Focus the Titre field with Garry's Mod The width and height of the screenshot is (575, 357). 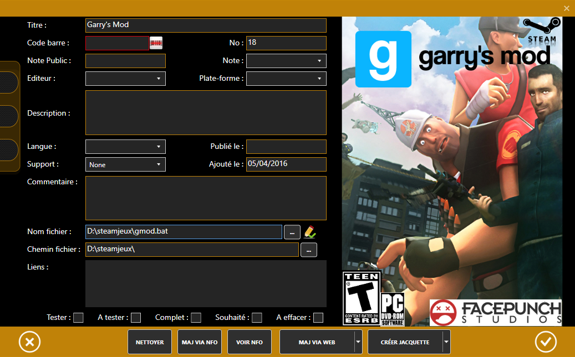tap(206, 25)
